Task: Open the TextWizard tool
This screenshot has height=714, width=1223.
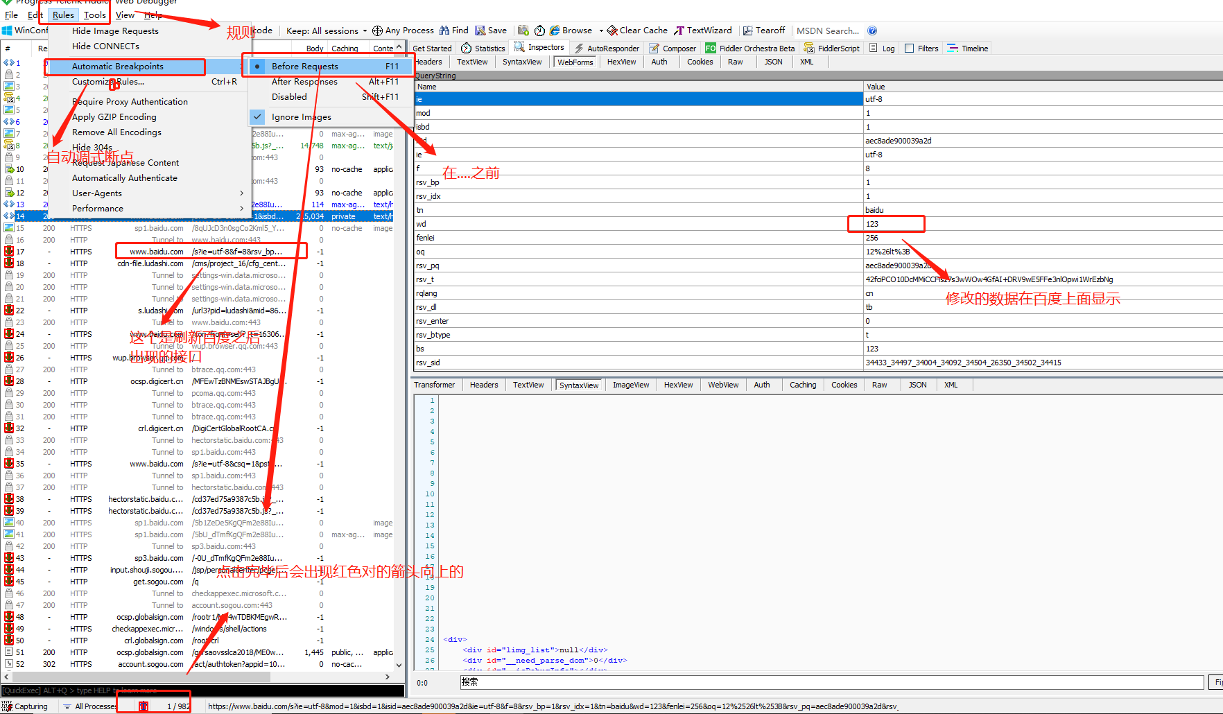Action: click(x=703, y=30)
